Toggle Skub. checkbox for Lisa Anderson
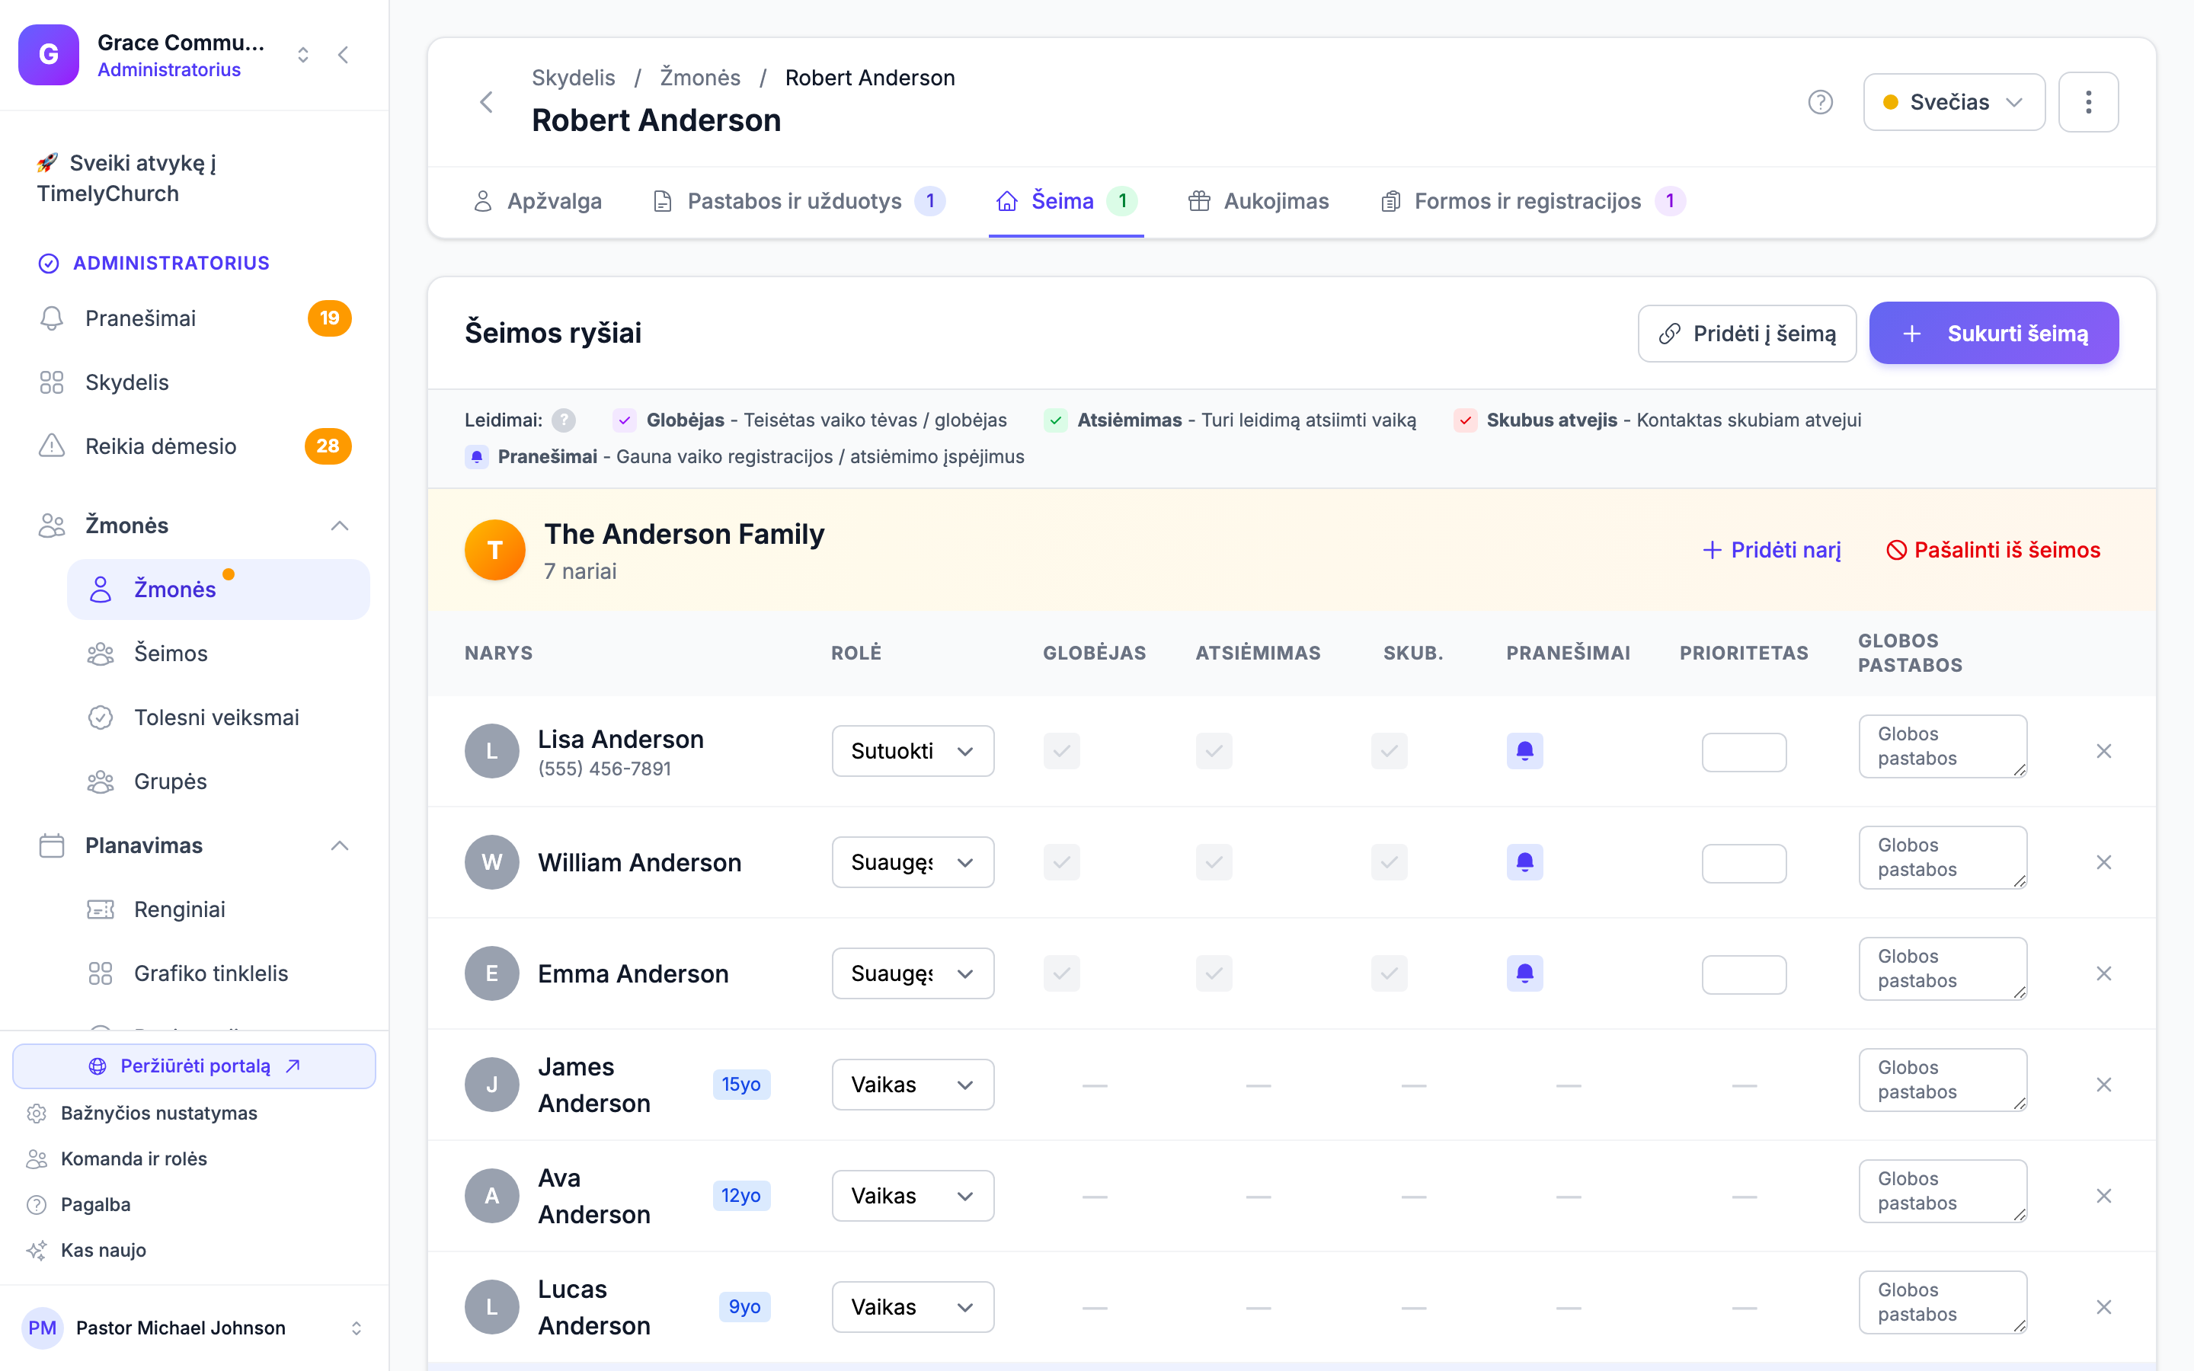The width and height of the screenshot is (2194, 1371). (1389, 751)
